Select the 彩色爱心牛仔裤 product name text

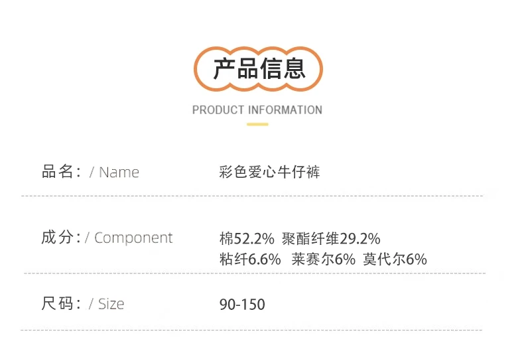(270, 172)
